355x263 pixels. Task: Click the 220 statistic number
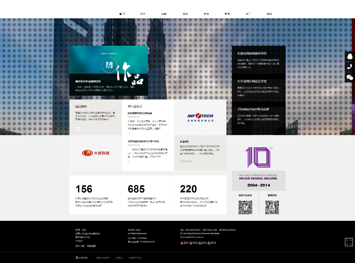point(189,189)
